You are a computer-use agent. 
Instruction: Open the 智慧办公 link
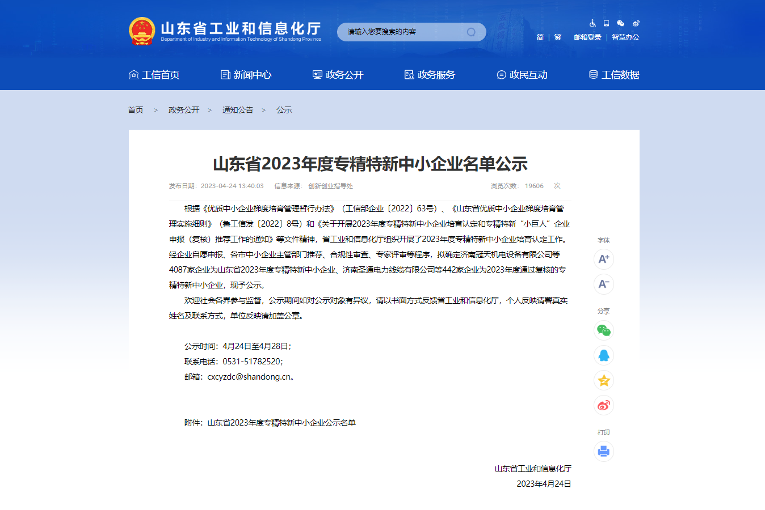click(x=625, y=37)
